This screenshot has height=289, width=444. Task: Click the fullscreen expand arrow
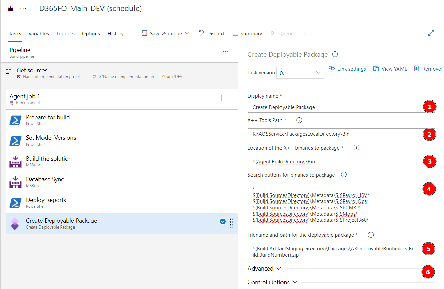(x=431, y=33)
